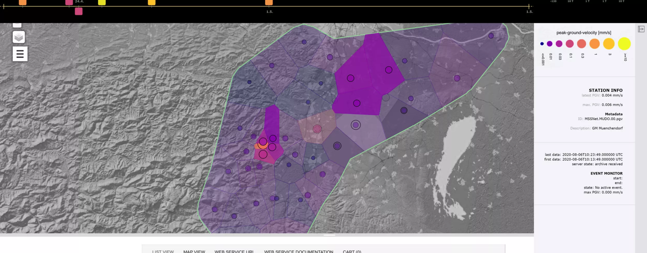Open the LIST VIEW tab

coord(163,251)
